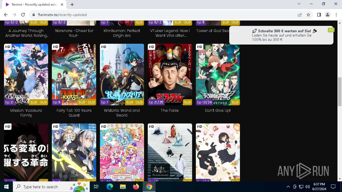Screen dimensions: 342x192
Task: Click the Wistoria: Wand and Sword title
Action: [122, 113]
